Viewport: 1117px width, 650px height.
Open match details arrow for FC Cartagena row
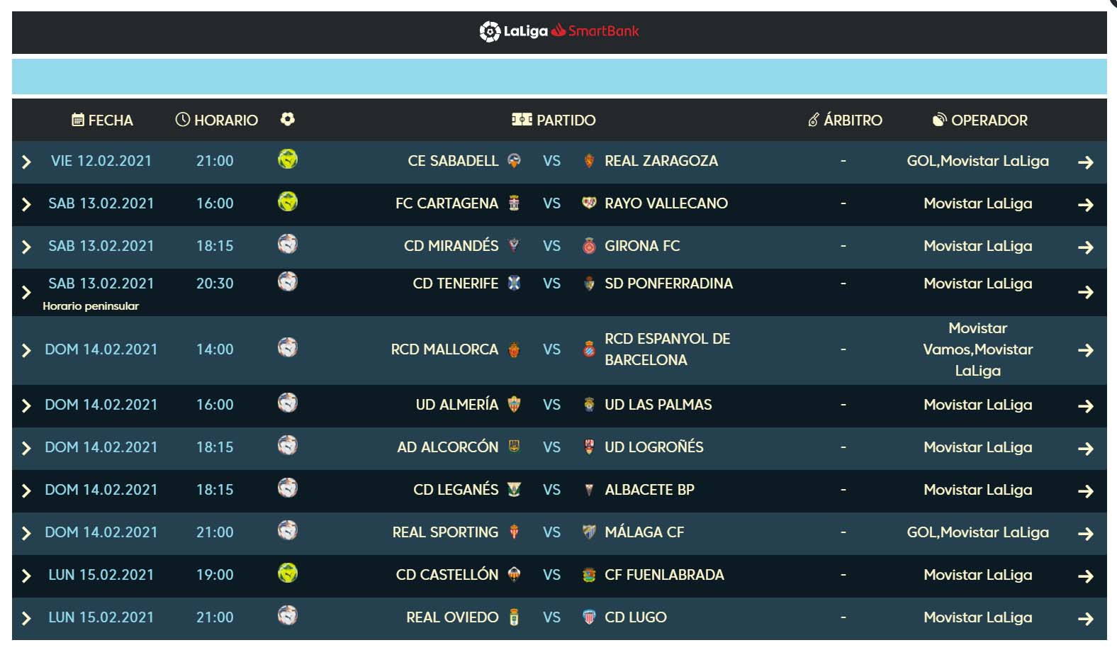click(1085, 205)
